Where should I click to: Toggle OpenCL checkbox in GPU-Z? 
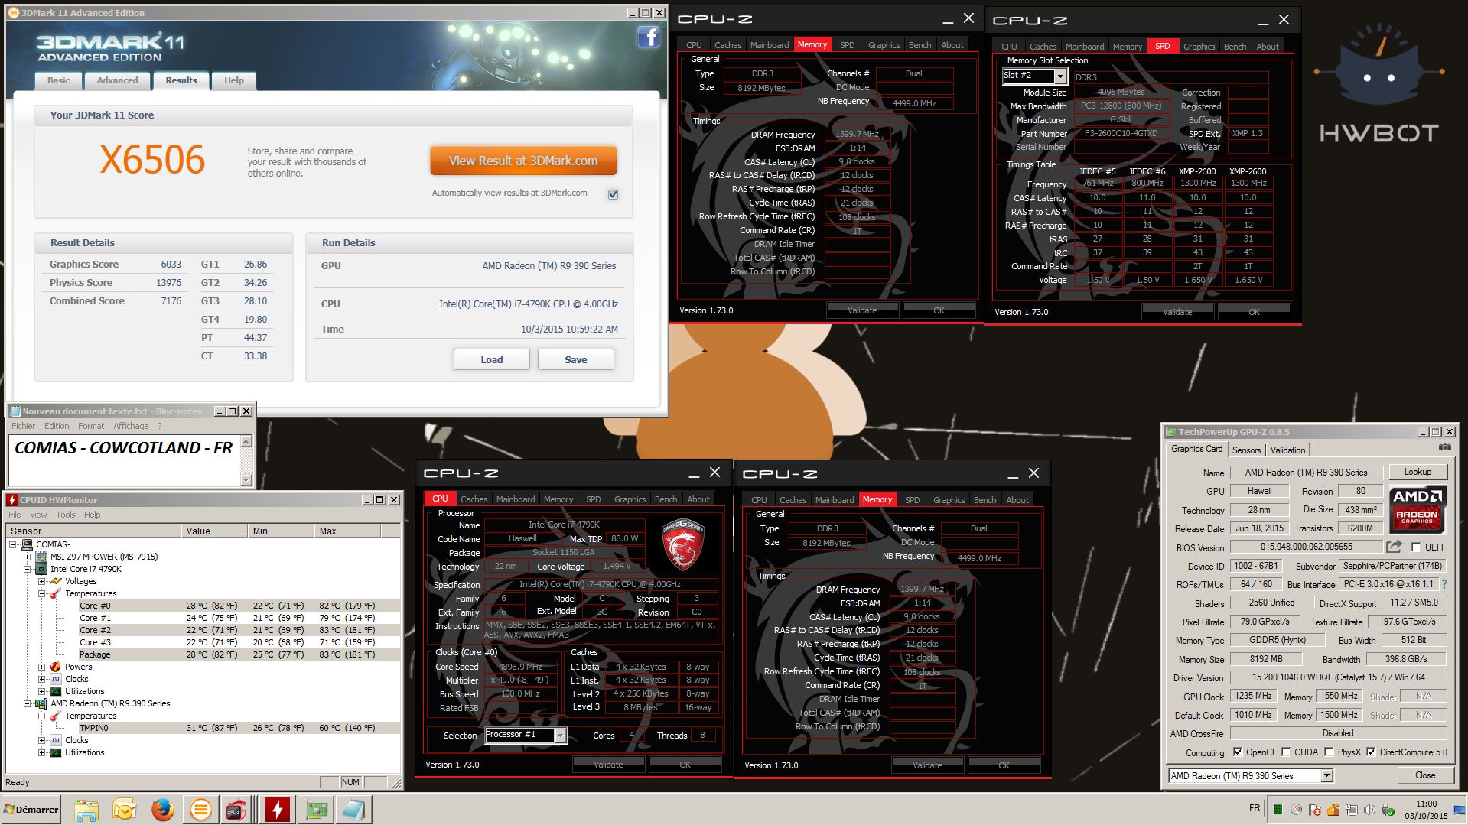point(1238,752)
